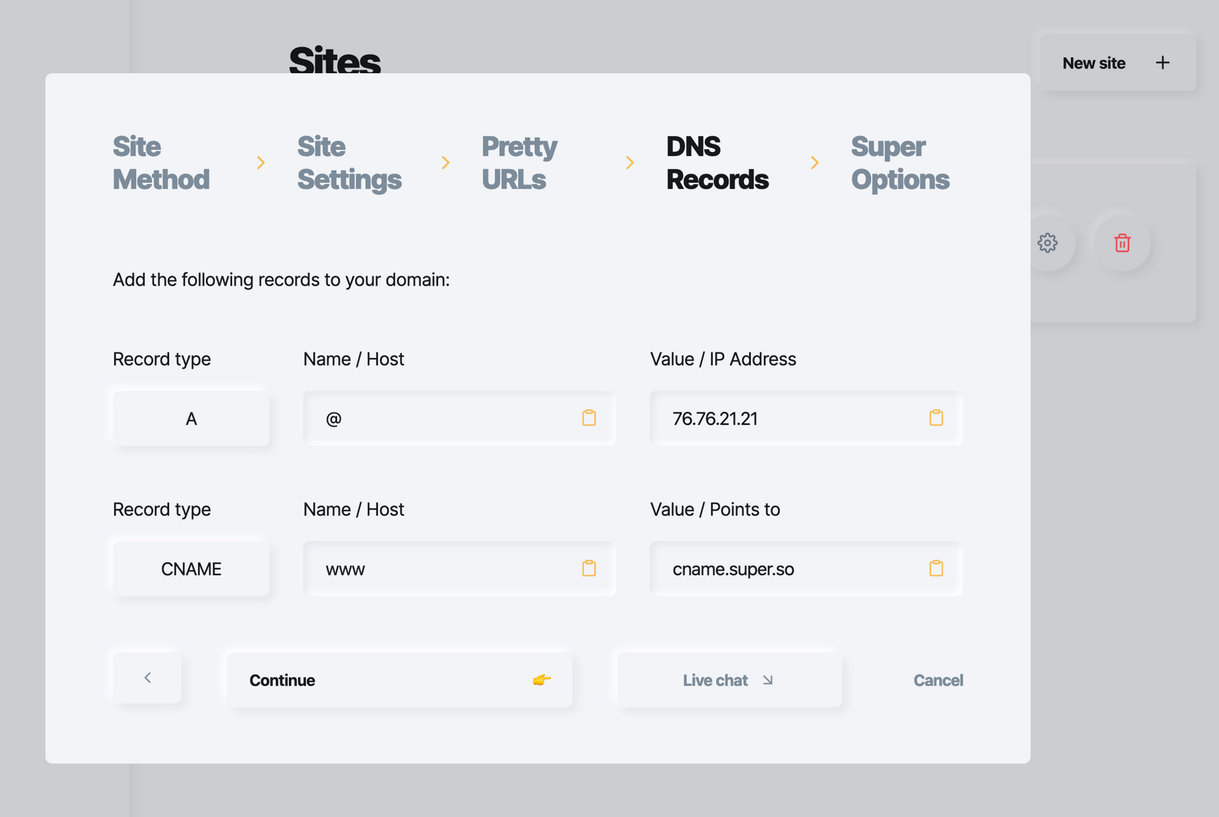The width and height of the screenshot is (1219, 817).
Task: Go back with the left chevron button
Action: click(x=147, y=678)
